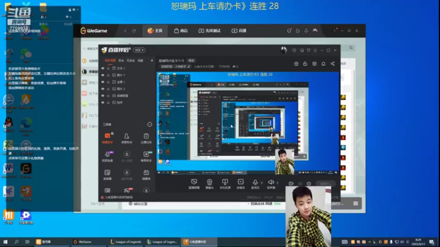
Task: Open the 主播任务 tool icon
Action: pos(146,138)
